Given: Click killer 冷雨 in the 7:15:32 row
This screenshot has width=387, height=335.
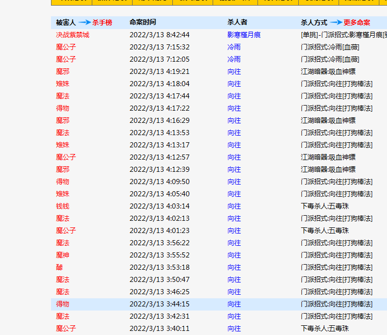Looking at the screenshot, I should click(234, 47).
